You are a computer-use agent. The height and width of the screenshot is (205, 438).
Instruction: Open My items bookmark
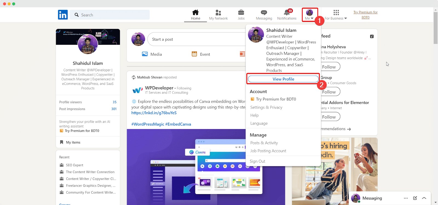70,142
